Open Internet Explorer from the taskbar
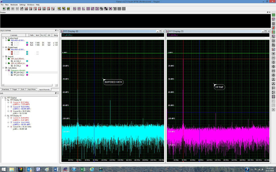276x172 pixels. coord(92,169)
